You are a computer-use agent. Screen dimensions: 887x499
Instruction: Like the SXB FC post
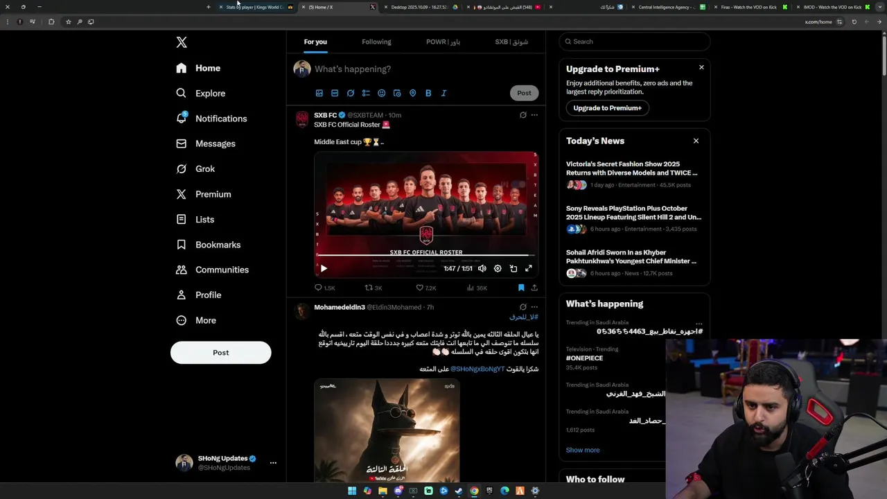click(x=425, y=288)
